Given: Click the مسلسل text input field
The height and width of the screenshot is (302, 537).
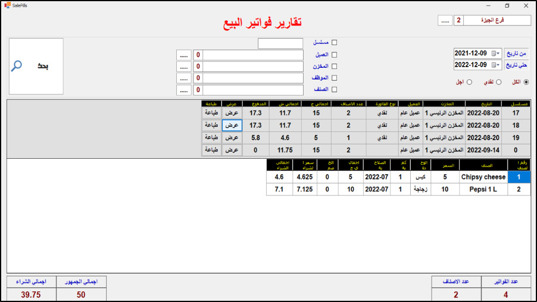Looking at the screenshot, I should (280, 43).
